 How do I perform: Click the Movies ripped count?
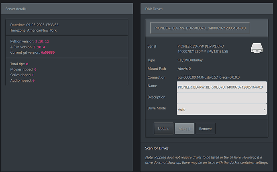coord(35,69)
